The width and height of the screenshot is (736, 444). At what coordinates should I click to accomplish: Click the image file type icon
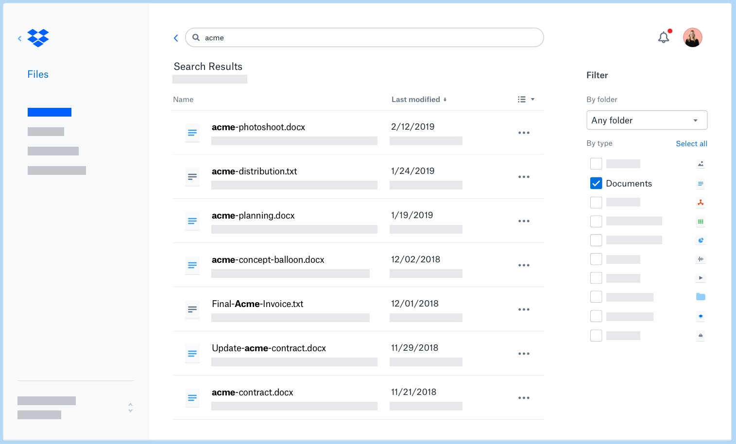(700, 164)
